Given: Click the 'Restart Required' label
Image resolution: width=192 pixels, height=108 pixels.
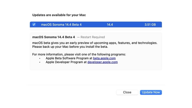Looking at the screenshot, I should tap(93, 37).
